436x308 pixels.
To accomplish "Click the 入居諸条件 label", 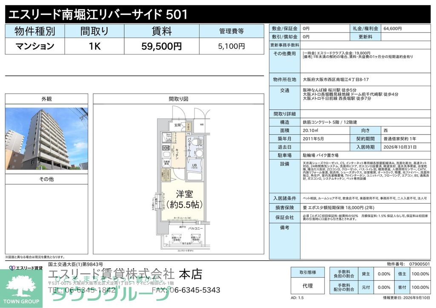I will 285,199.
